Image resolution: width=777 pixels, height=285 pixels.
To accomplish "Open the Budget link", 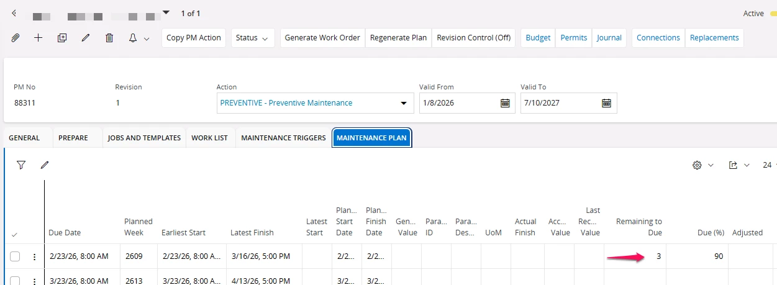I will 538,38.
